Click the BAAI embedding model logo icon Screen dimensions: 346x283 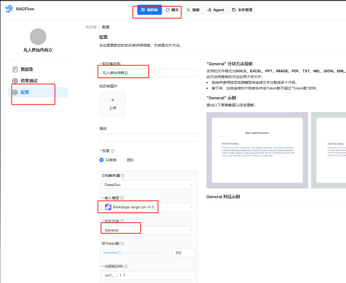click(108, 207)
